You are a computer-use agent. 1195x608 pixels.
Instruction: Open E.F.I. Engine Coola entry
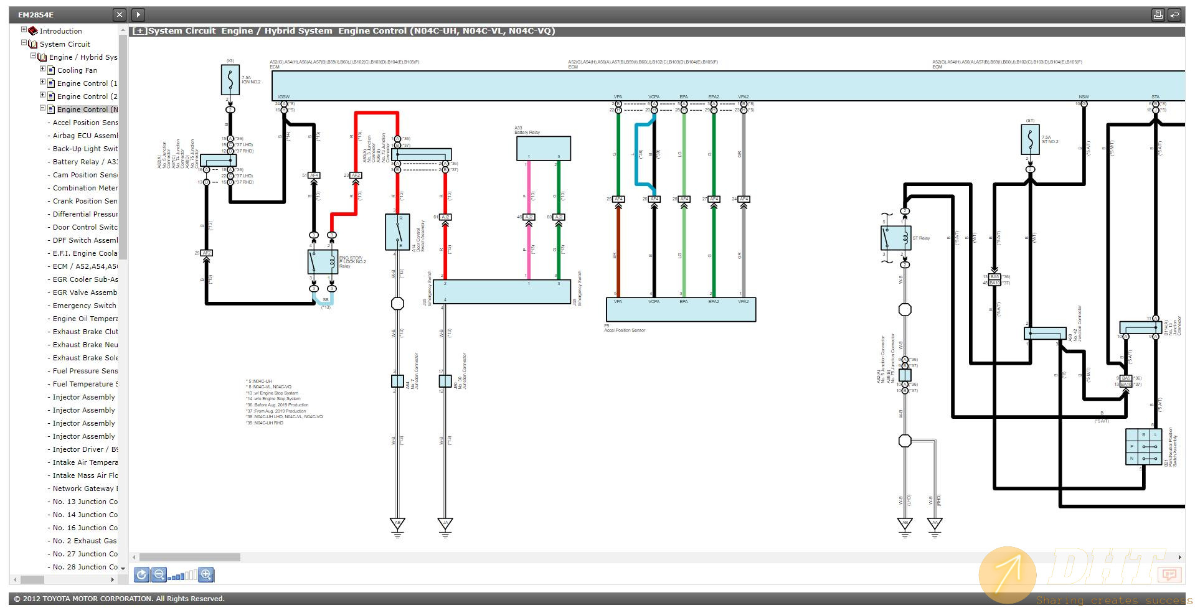click(85, 253)
